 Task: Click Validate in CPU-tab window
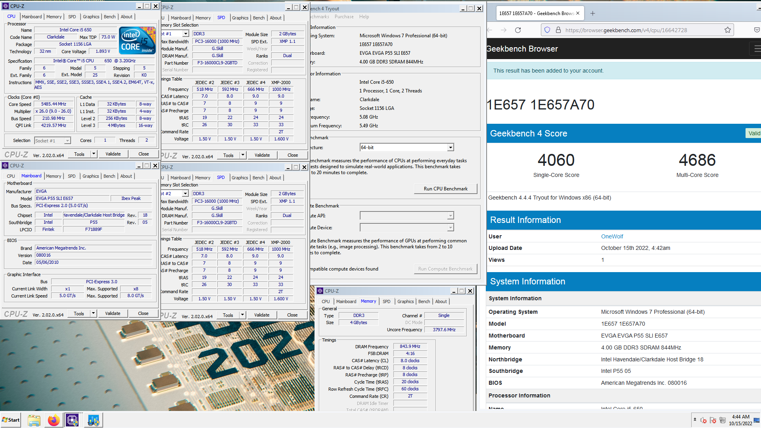(x=113, y=154)
